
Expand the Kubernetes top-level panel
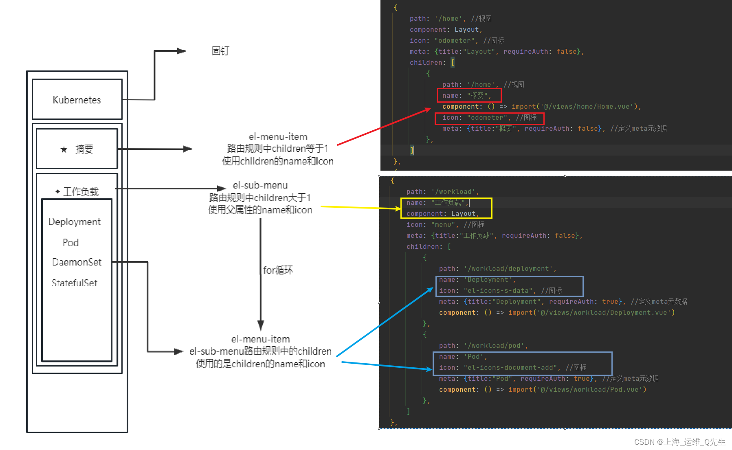pyautogui.click(x=77, y=99)
